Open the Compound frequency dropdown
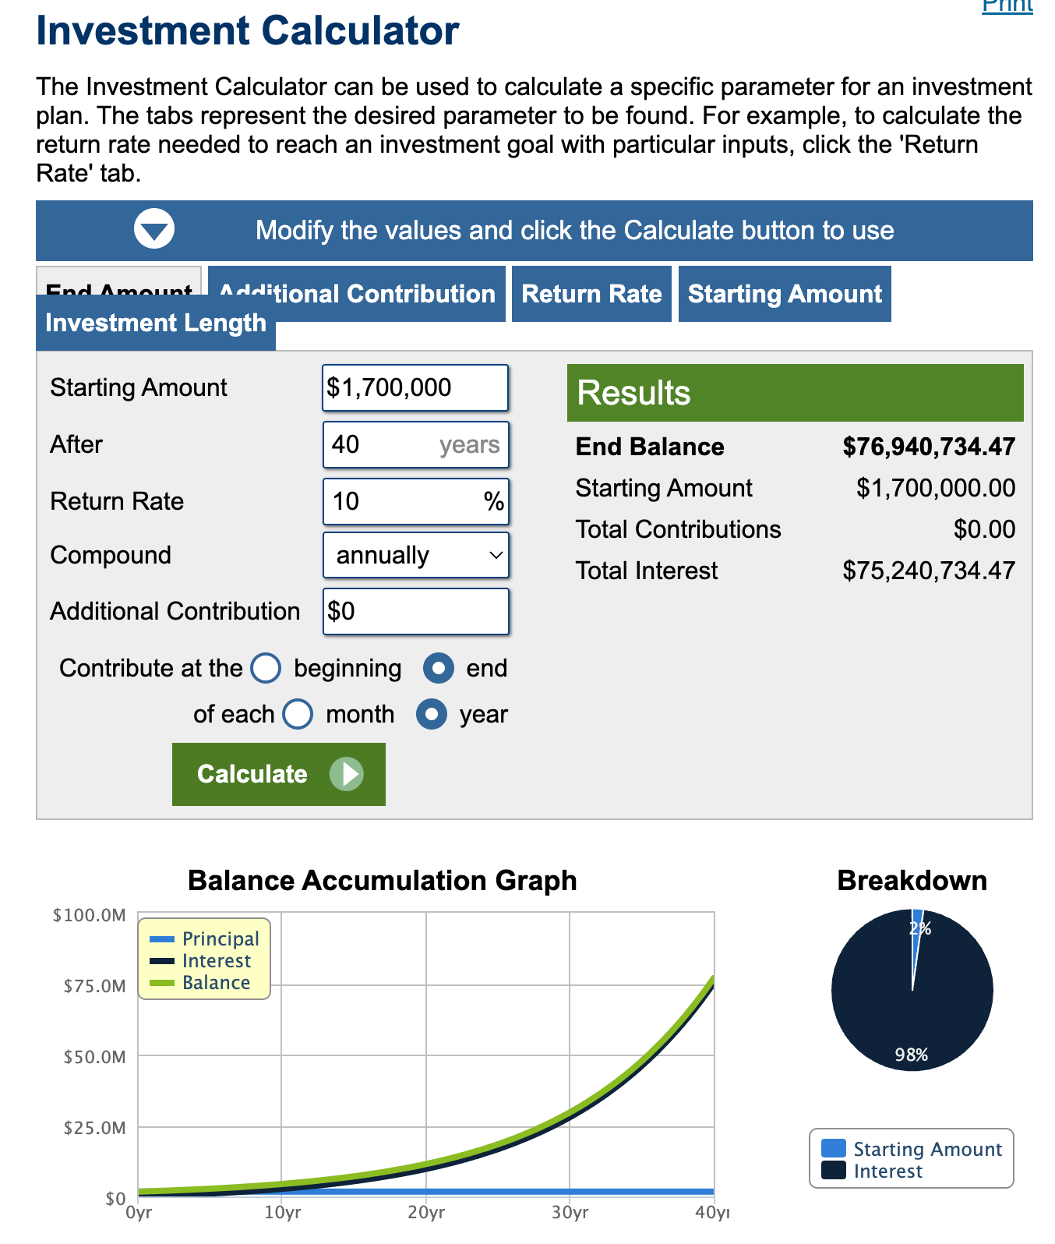Image resolution: width=1055 pixels, height=1244 pixels. (x=416, y=555)
